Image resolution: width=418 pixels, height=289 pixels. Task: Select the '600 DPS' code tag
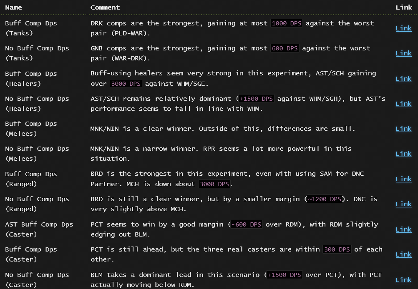tap(285, 48)
